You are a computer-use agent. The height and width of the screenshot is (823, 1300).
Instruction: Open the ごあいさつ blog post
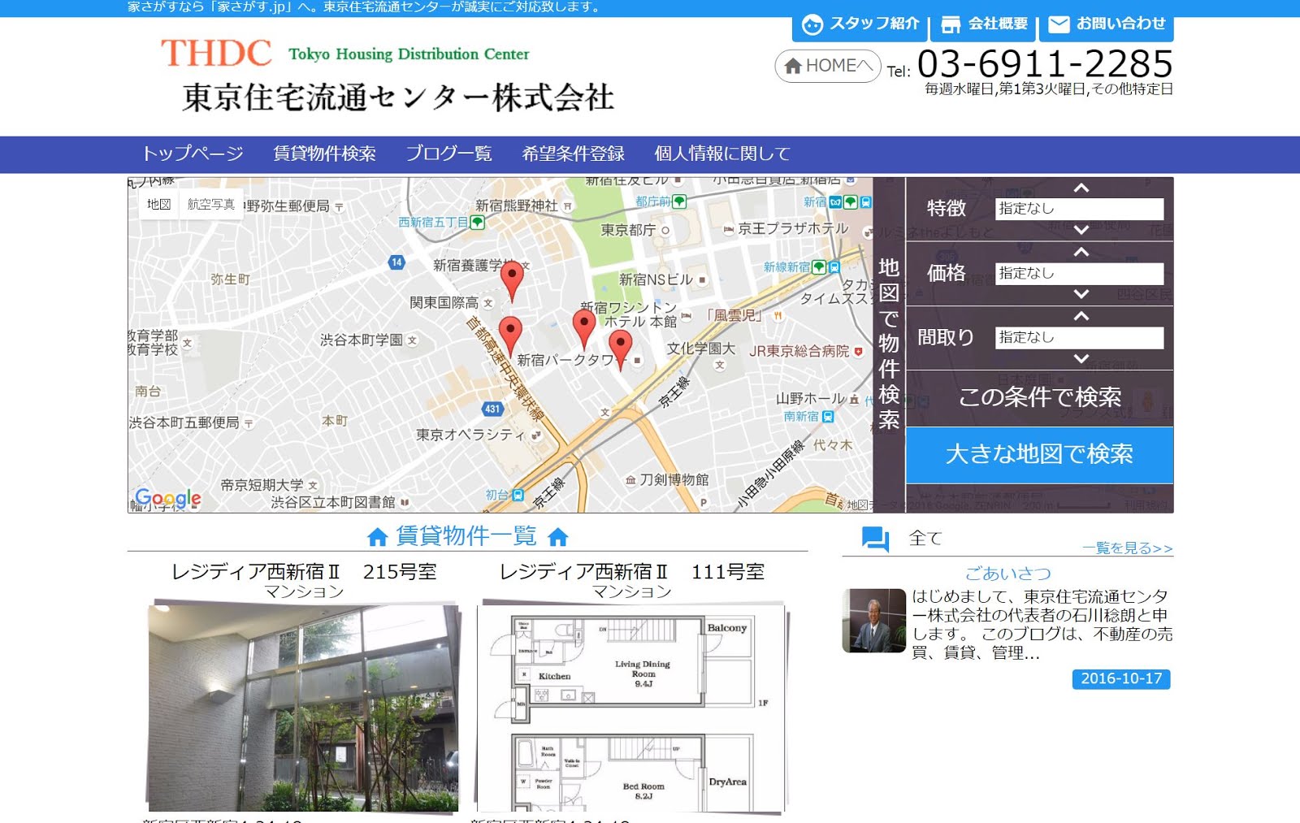click(1007, 574)
